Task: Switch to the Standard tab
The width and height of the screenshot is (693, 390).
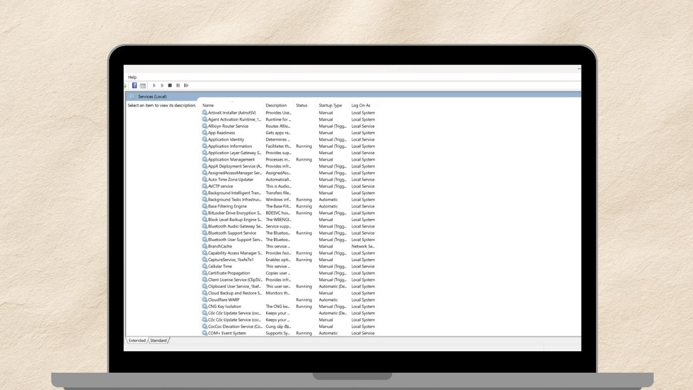Action: 158,340
